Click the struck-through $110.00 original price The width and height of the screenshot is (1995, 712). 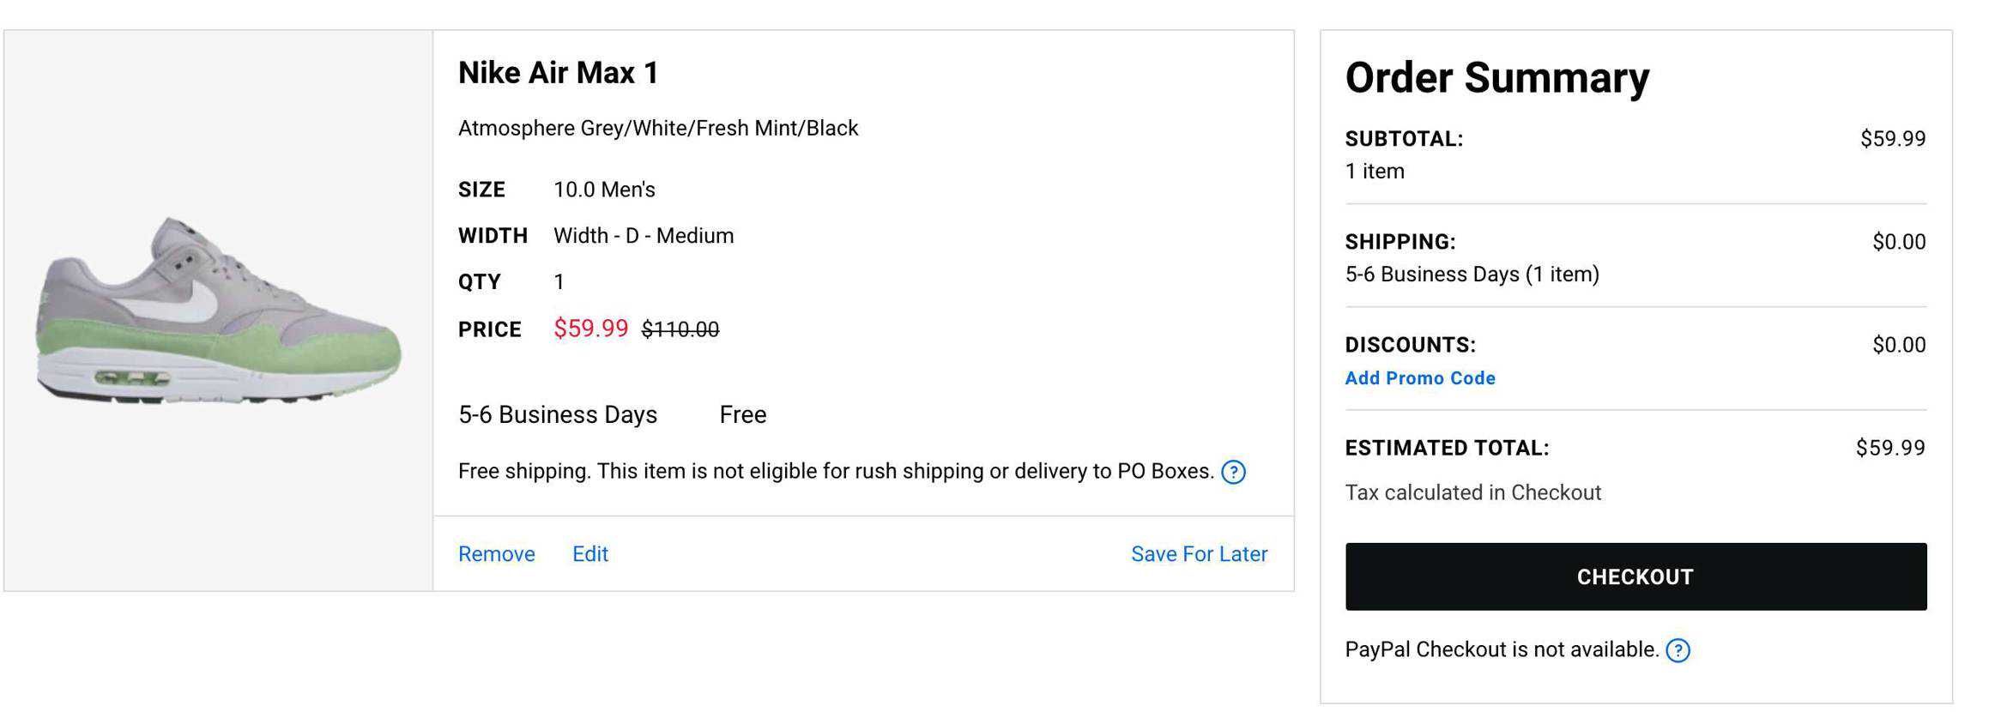[680, 329]
